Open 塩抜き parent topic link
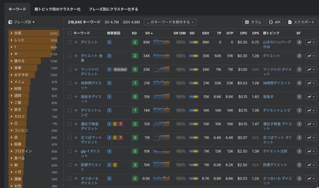Screen dimensions: 319x188 pyautogui.click(x=268, y=97)
